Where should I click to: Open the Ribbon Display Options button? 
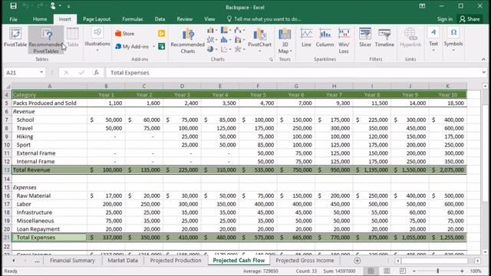click(x=422, y=6)
